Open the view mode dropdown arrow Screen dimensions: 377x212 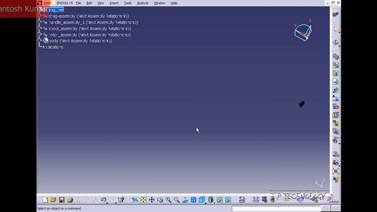point(214,203)
